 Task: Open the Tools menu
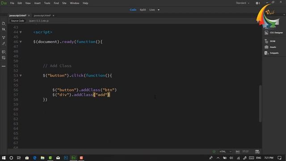point(47,3)
